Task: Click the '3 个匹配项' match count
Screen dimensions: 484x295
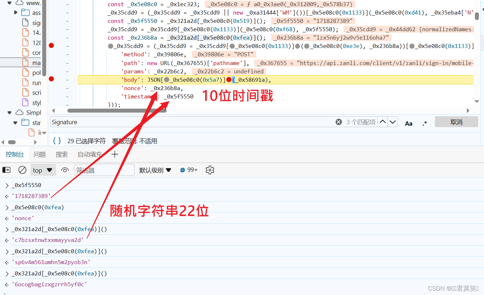Action: click(361, 122)
